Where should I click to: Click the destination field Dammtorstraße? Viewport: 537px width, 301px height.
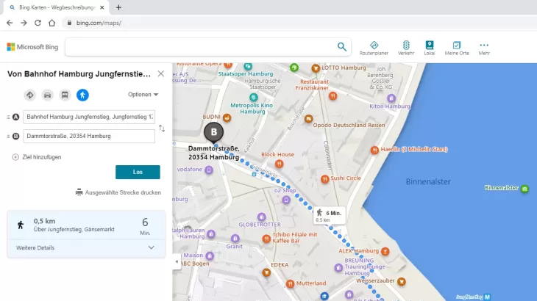point(89,136)
